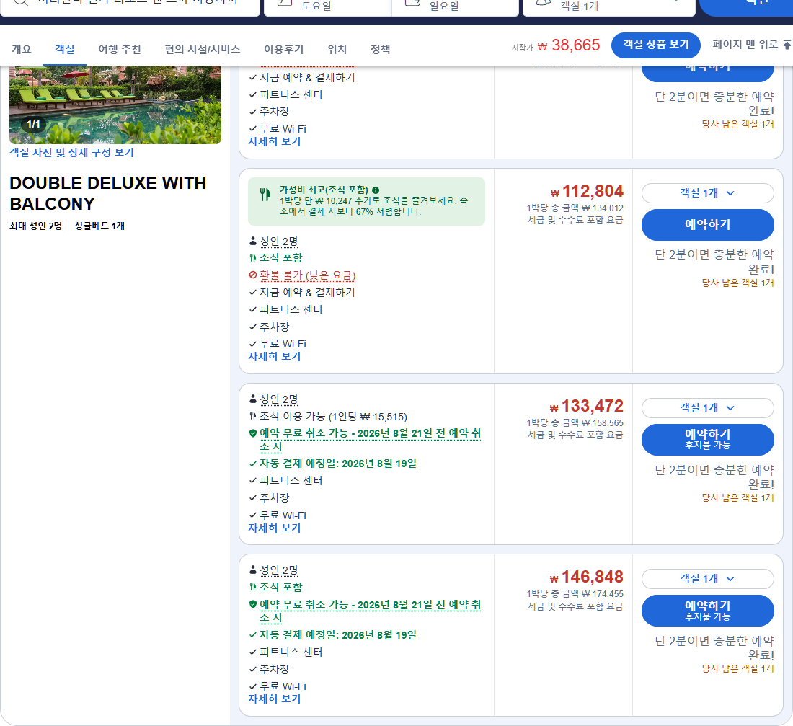Open the 위치 tab
This screenshot has width=793, height=726.
(x=337, y=49)
